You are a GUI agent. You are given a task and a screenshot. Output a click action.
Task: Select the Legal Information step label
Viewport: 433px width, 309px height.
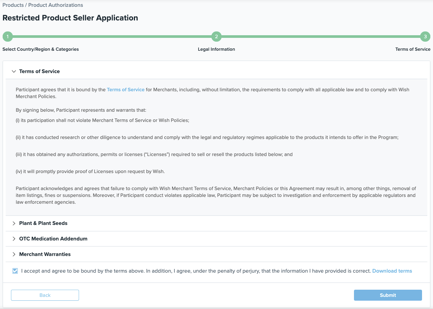pyautogui.click(x=216, y=49)
